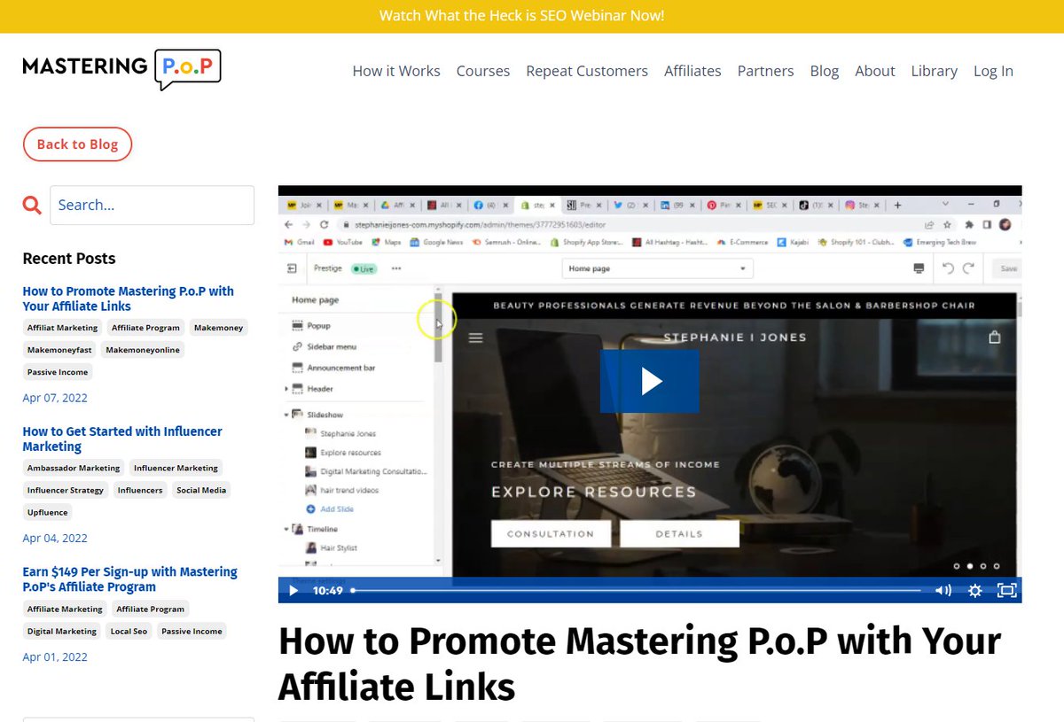
Task: Click the exit theme editor icon
Action: click(291, 268)
